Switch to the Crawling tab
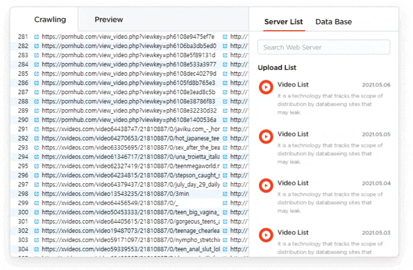413x270 pixels. 50,20
